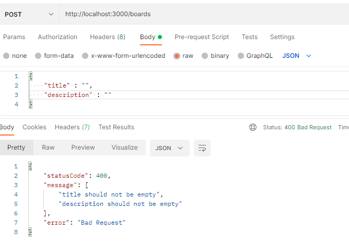
Task: Switch to the Tests tab
Action: [250, 37]
